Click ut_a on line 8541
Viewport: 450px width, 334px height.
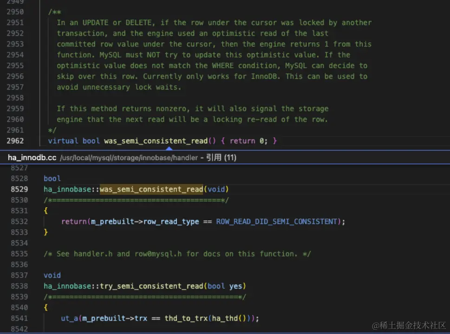[70, 318]
